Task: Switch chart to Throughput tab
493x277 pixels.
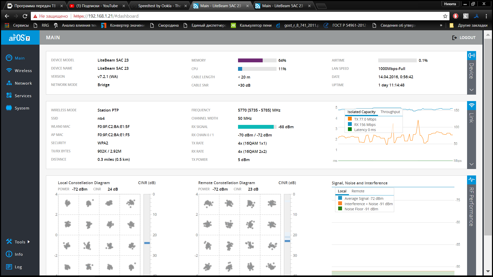Action: [390, 112]
